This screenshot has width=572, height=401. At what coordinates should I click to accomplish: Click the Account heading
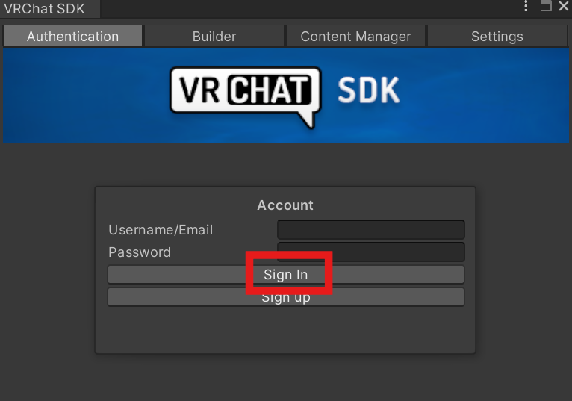(285, 205)
